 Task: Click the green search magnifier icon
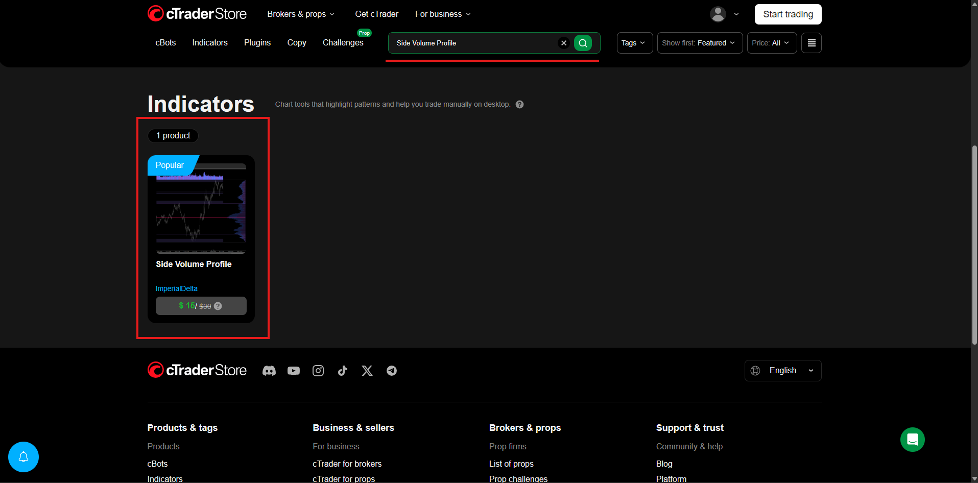(x=582, y=43)
